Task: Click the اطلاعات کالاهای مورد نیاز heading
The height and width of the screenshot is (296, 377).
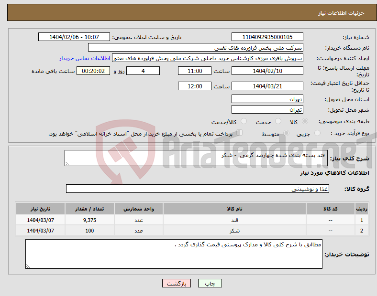Action: point(334,173)
